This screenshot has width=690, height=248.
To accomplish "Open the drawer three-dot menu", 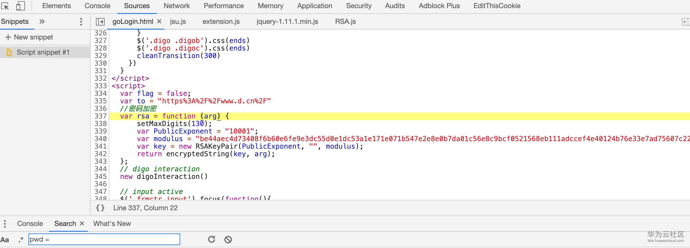I will coord(5,224).
